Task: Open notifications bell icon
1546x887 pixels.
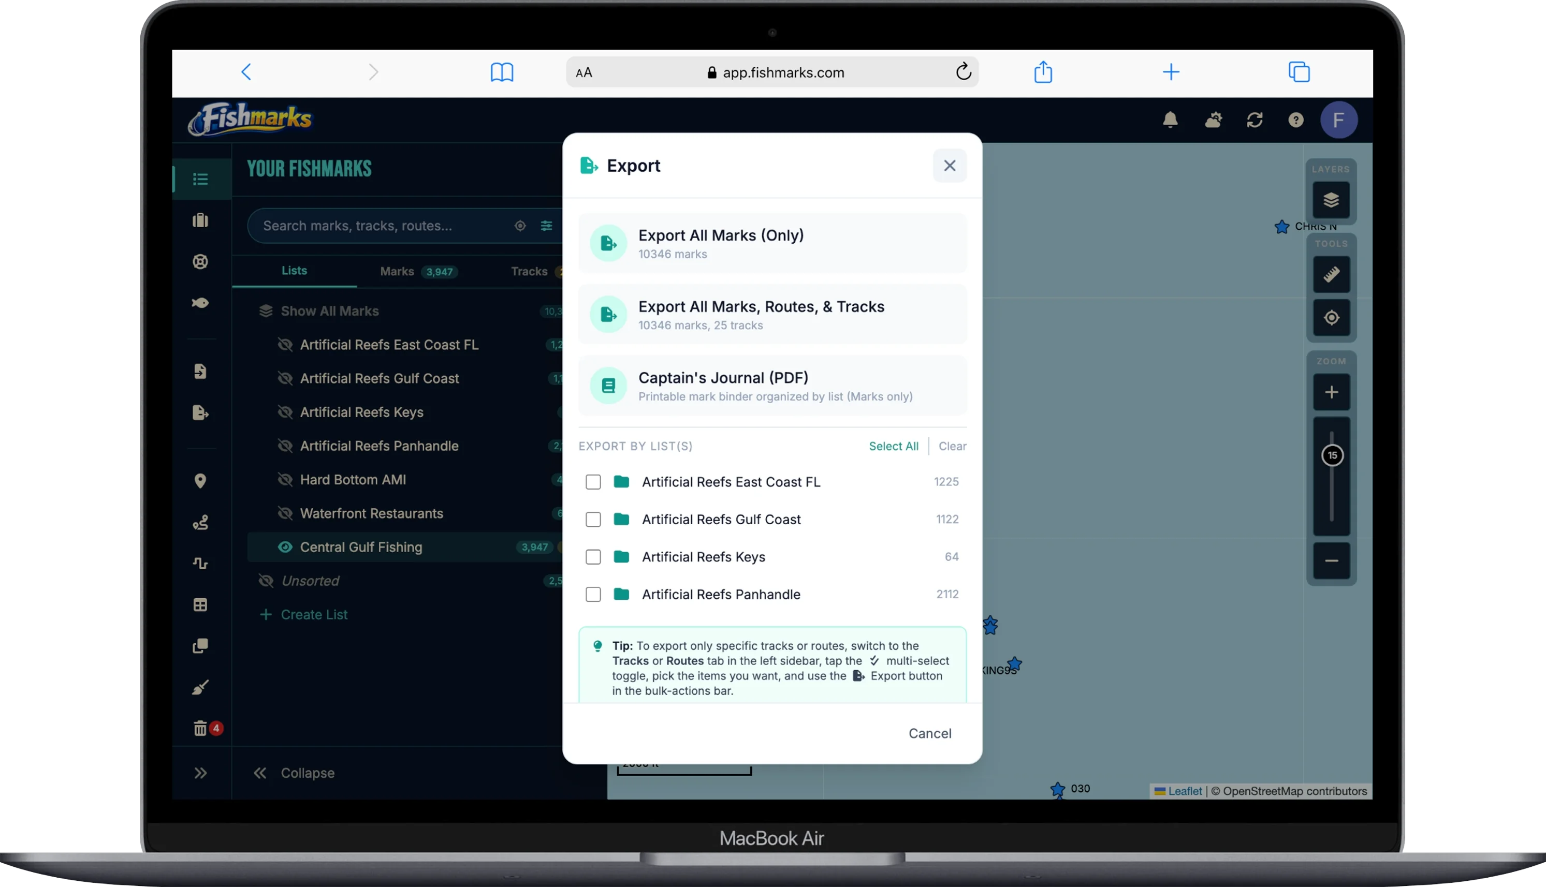Action: point(1170,120)
